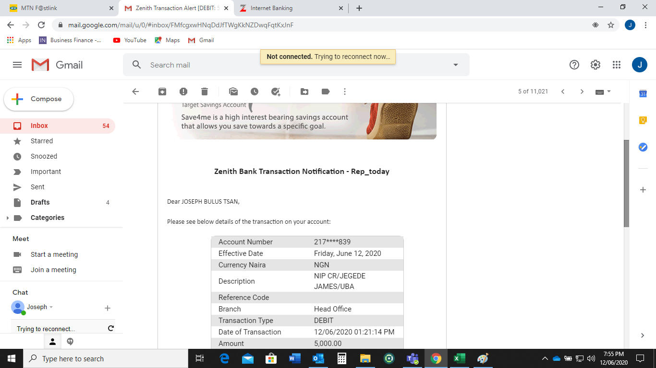Open Tasks in the side panel
656x368 pixels.
(643, 147)
